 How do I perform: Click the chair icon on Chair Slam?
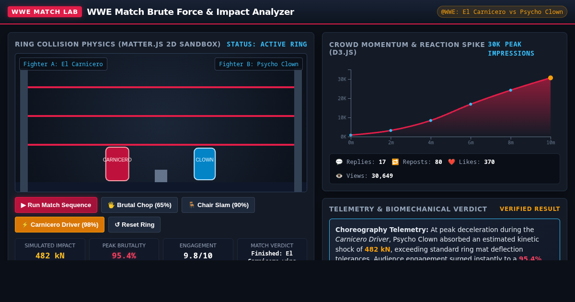(192, 205)
